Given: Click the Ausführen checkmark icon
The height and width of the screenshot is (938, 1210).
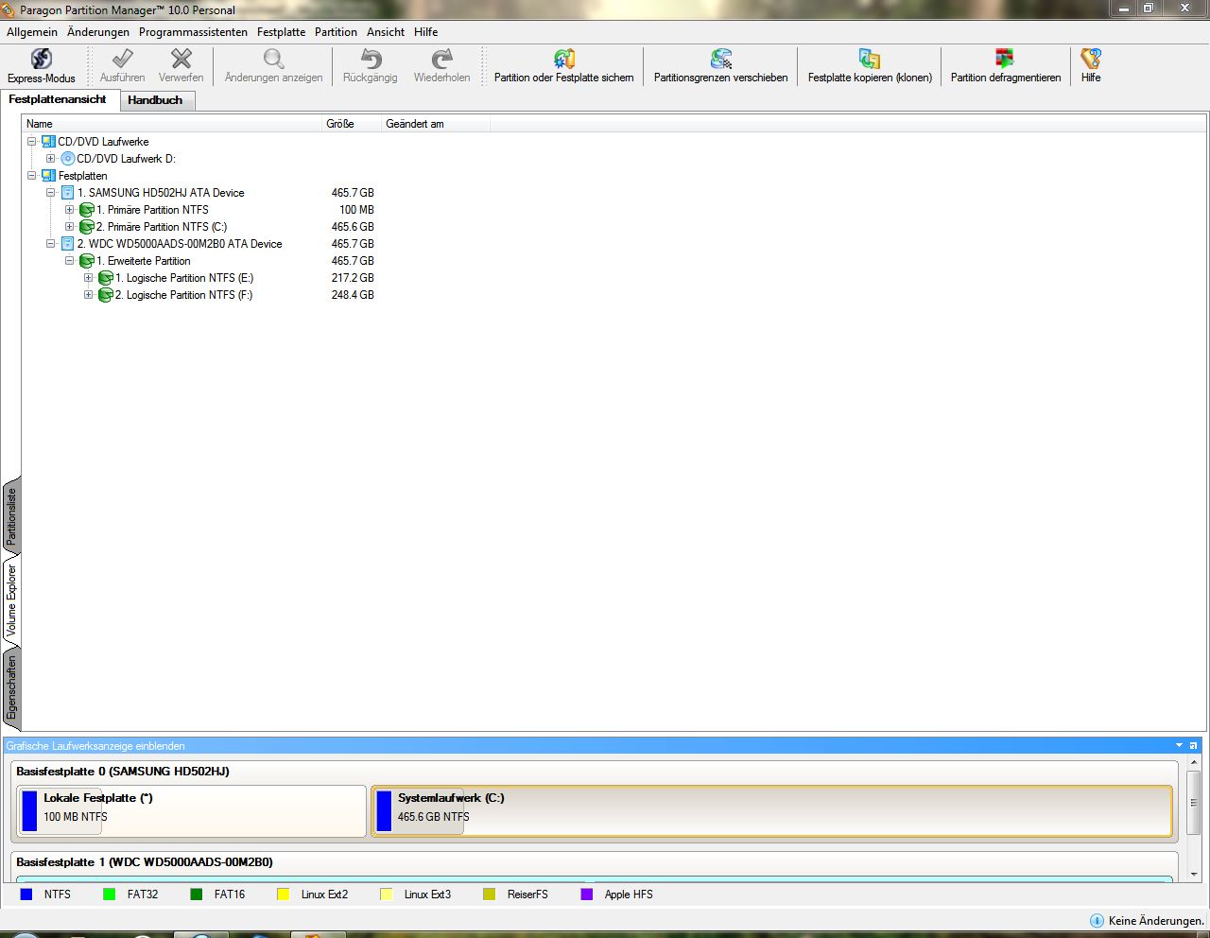Looking at the screenshot, I should 123,59.
